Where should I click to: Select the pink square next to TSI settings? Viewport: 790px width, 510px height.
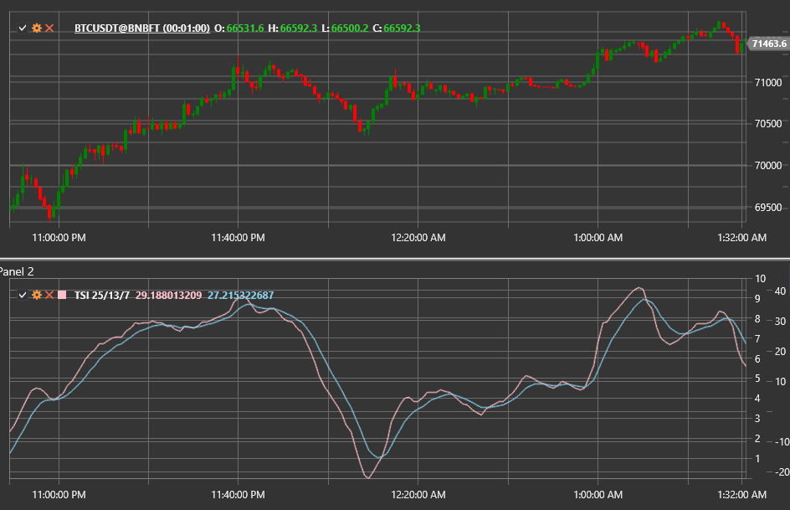(x=63, y=295)
